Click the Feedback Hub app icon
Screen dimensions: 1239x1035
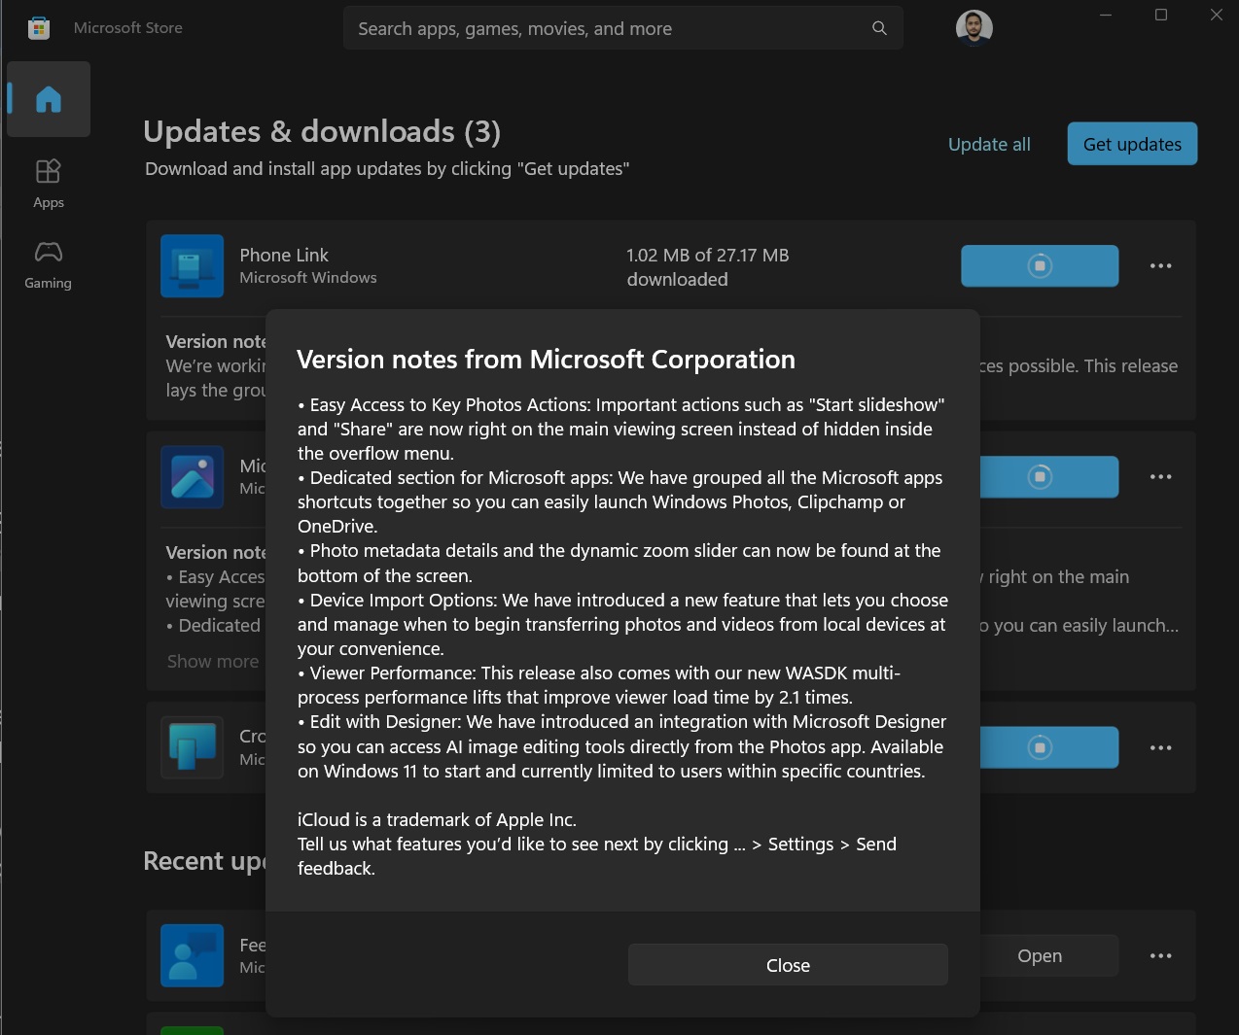pos(192,955)
